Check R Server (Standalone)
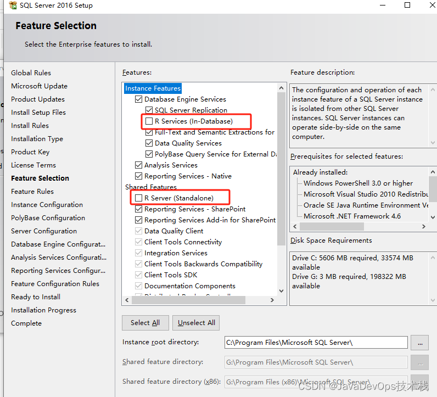 (138, 198)
